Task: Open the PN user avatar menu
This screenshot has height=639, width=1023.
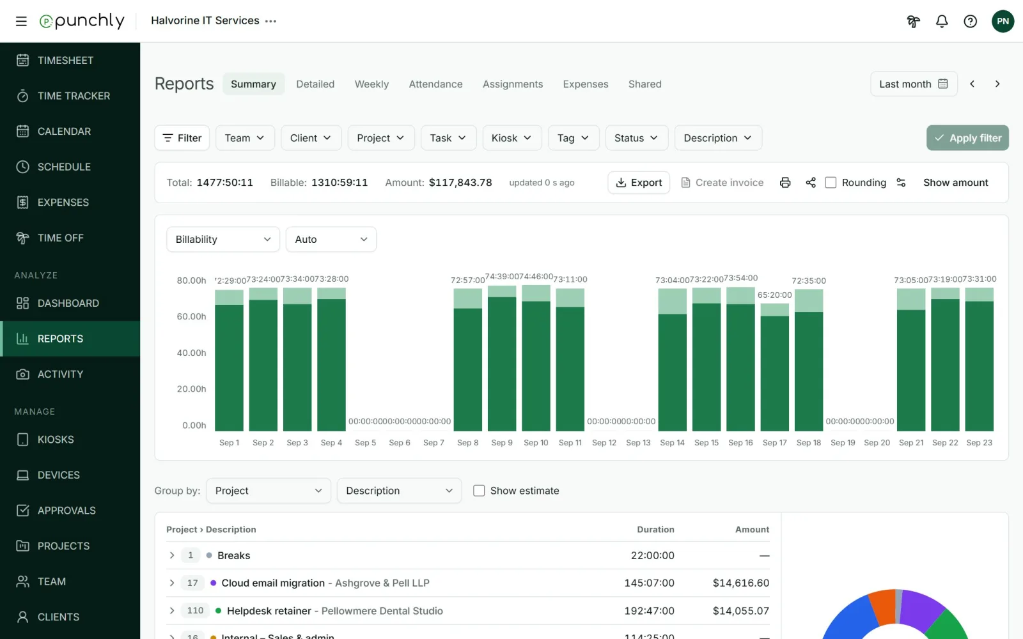Action: click(x=1003, y=21)
